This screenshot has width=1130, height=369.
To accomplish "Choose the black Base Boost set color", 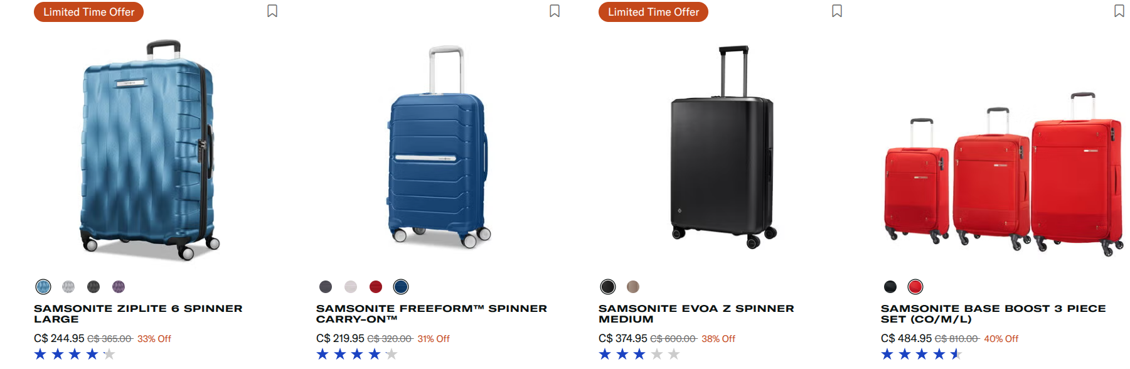I will tap(890, 287).
